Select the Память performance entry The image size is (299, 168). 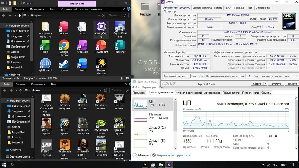pyautogui.click(x=152, y=117)
